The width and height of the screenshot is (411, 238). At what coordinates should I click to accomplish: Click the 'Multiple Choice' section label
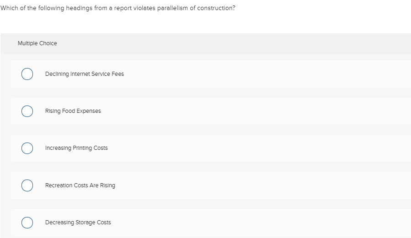[x=37, y=43]
